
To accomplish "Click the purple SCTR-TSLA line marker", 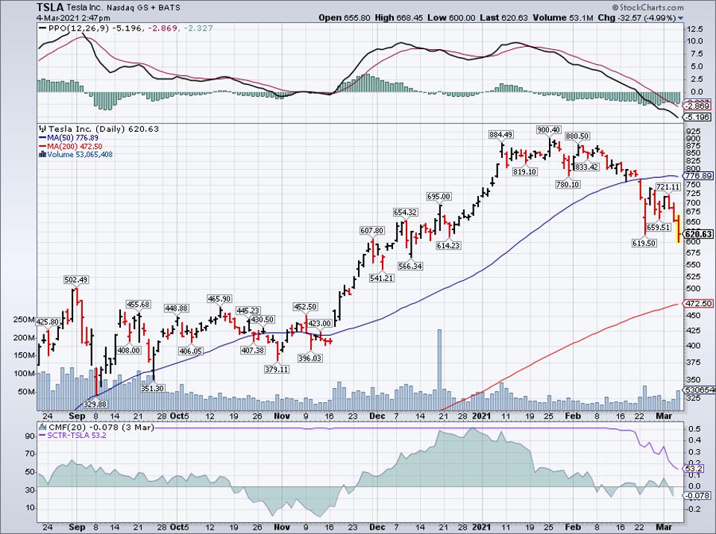I will 42,433.
